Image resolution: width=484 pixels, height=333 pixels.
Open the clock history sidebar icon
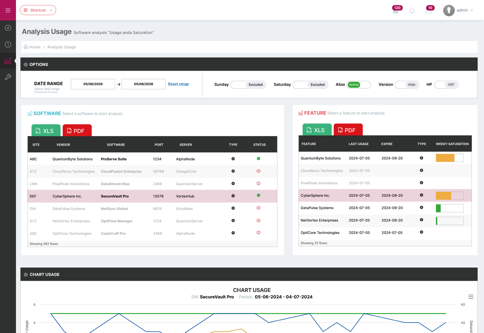pos(8,45)
